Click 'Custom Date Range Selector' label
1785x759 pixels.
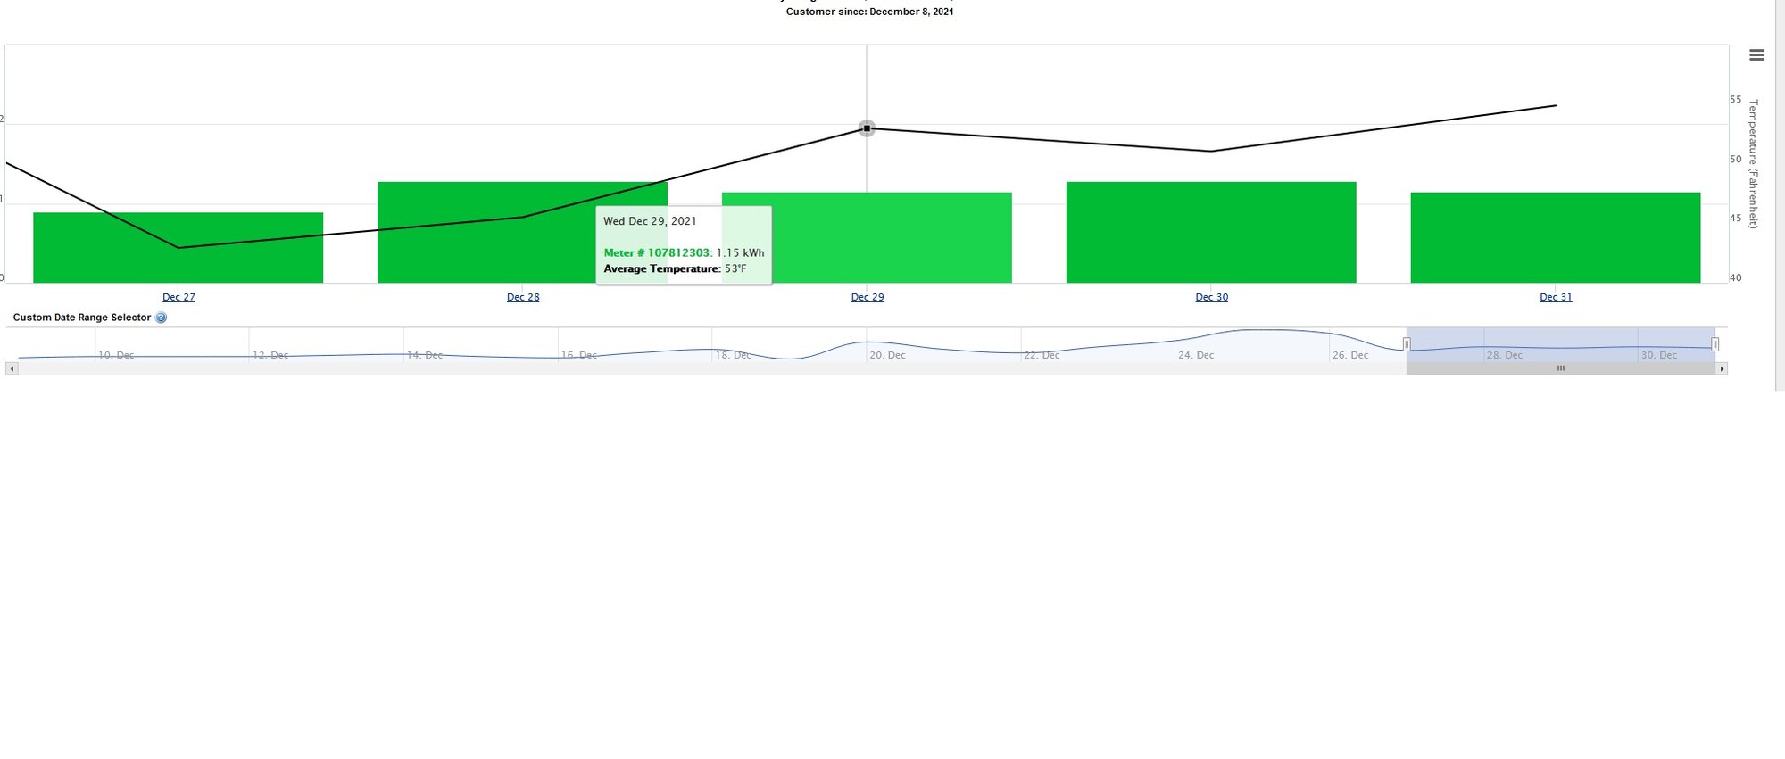82,318
